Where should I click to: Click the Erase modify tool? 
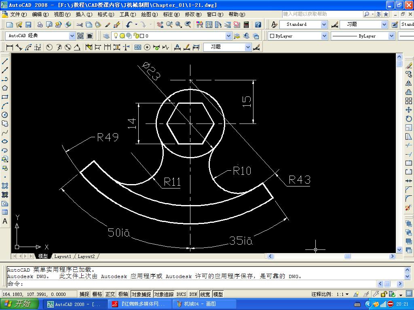(409, 65)
